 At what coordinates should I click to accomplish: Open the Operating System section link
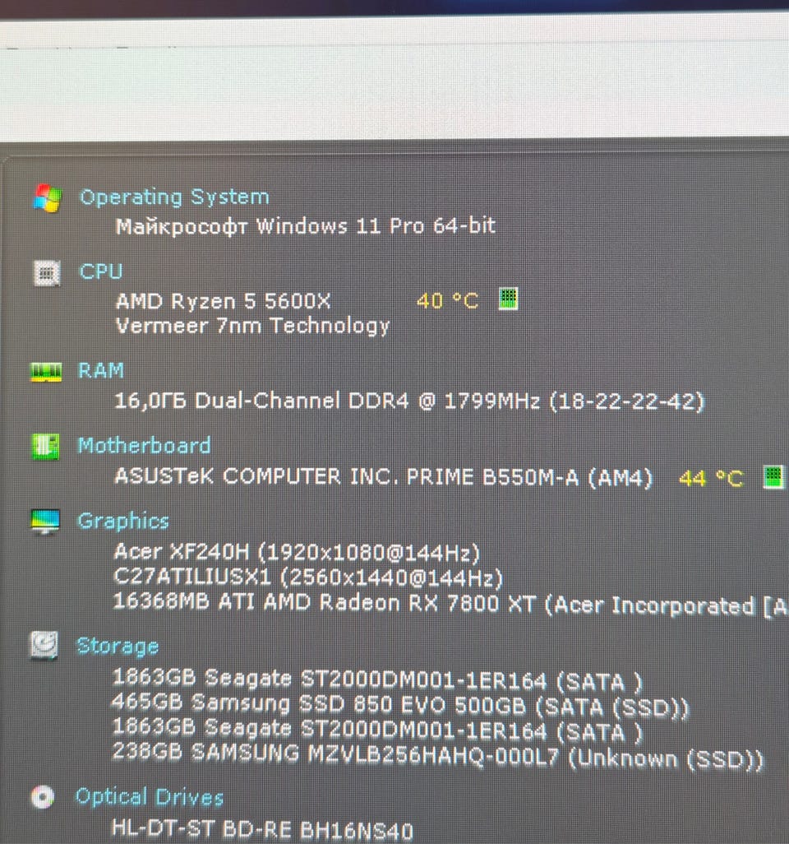coord(174,197)
